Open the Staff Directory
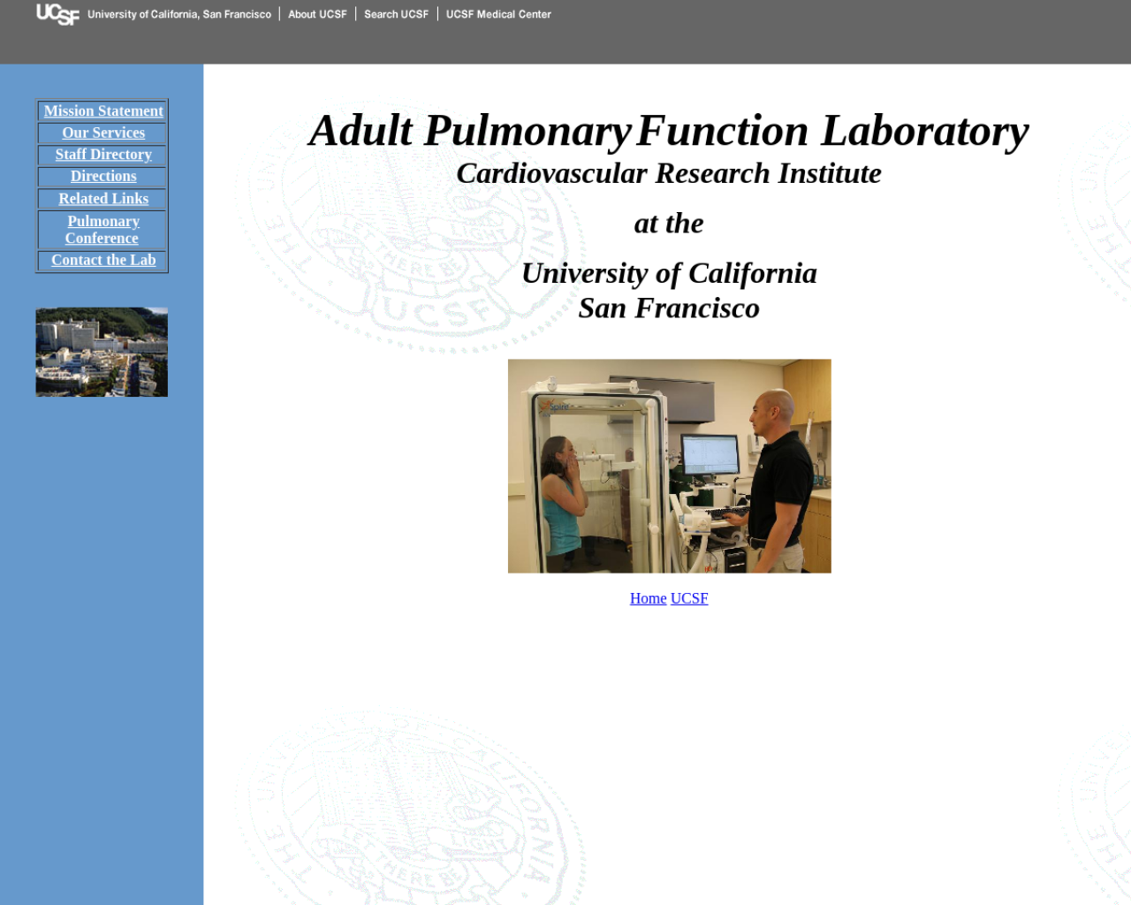Image resolution: width=1131 pixels, height=905 pixels. pyautogui.click(x=103, y=155)
